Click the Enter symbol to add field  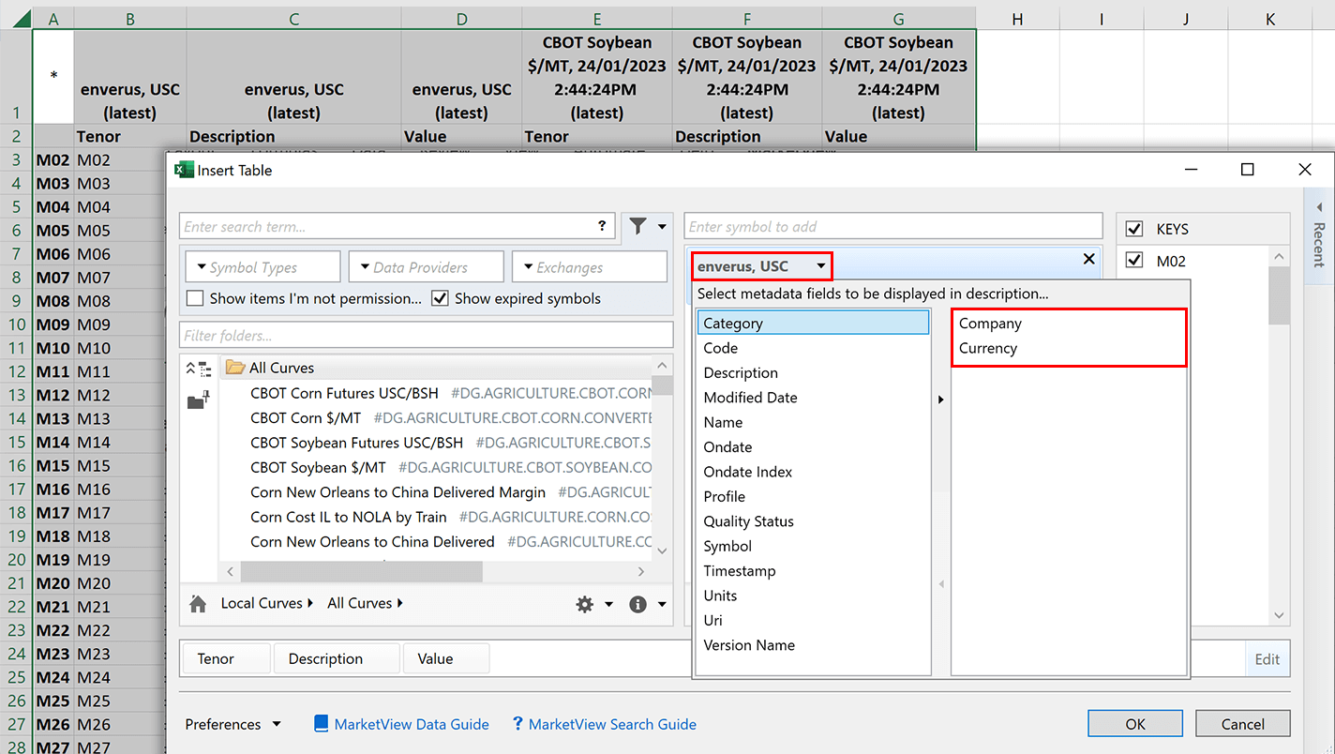(x=893, y=226)
